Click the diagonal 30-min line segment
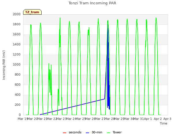185x138 pixels. (x=72, y=107)
